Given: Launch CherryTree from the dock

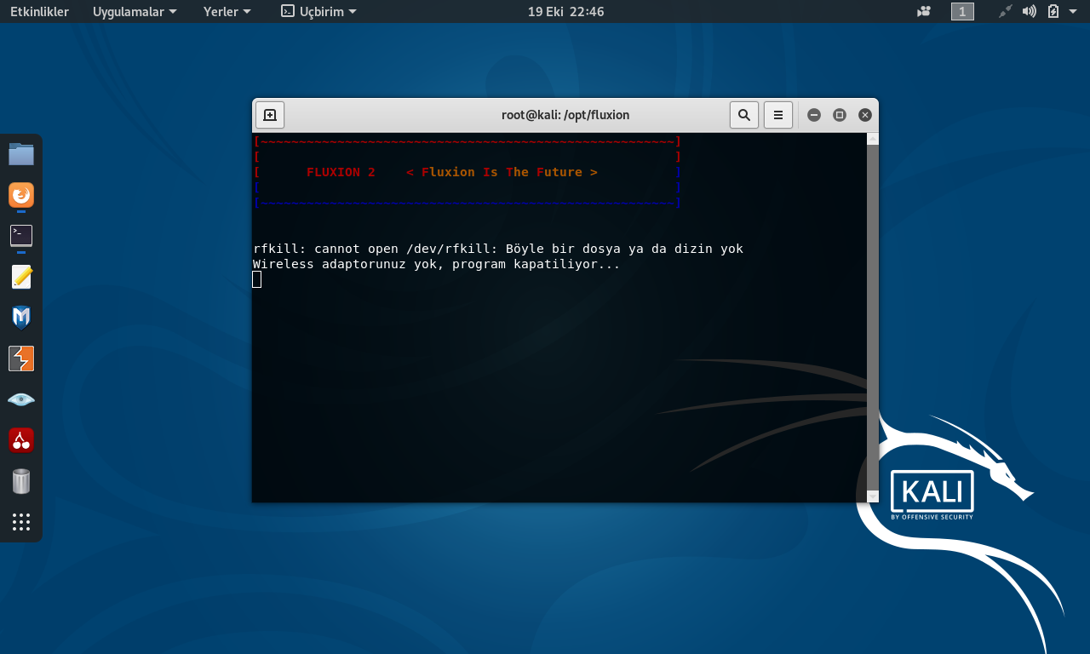Looking at the screenshot, I should 21,440.
